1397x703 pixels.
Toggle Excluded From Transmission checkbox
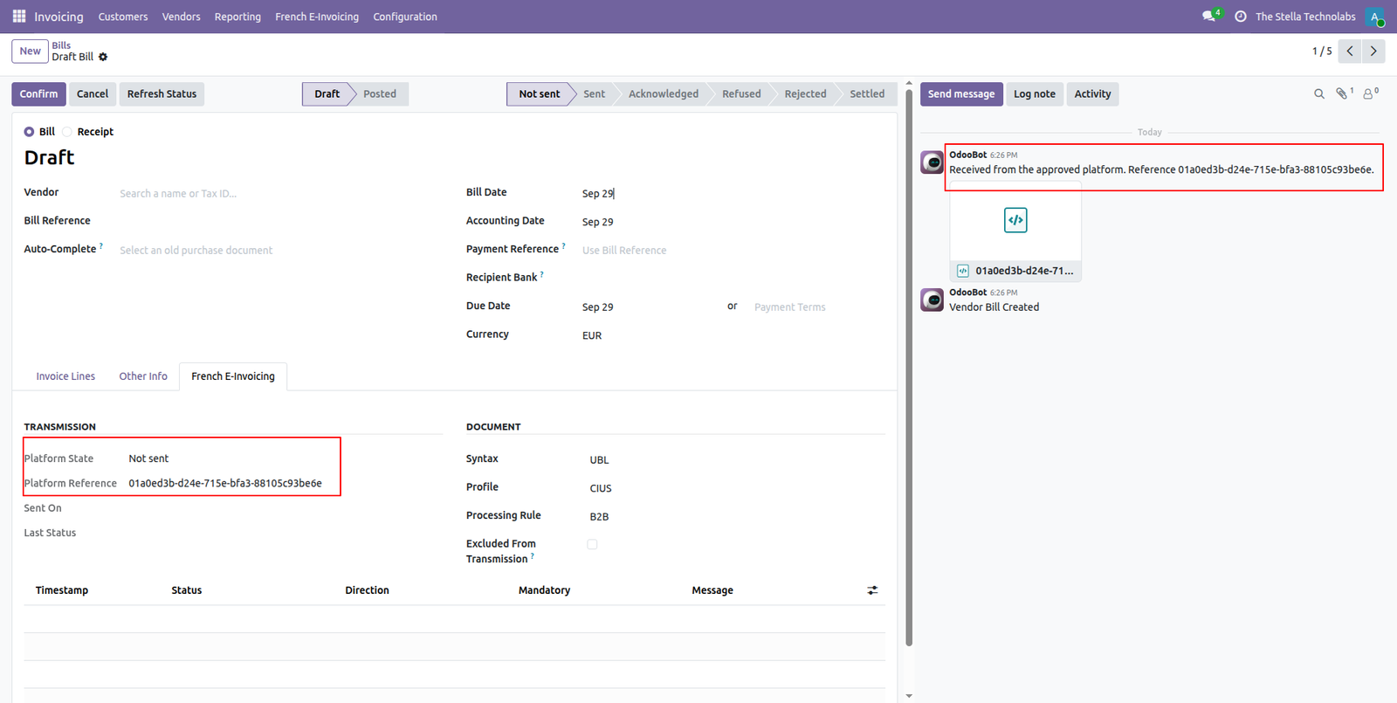tap(592, 544)
